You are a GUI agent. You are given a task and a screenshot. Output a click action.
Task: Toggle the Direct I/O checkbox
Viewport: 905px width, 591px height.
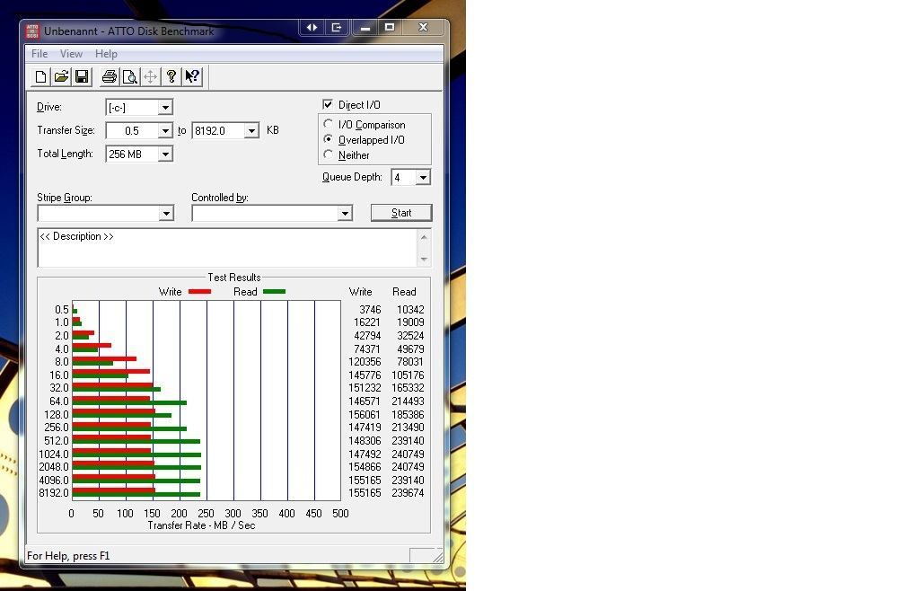[x=328, y=104]
